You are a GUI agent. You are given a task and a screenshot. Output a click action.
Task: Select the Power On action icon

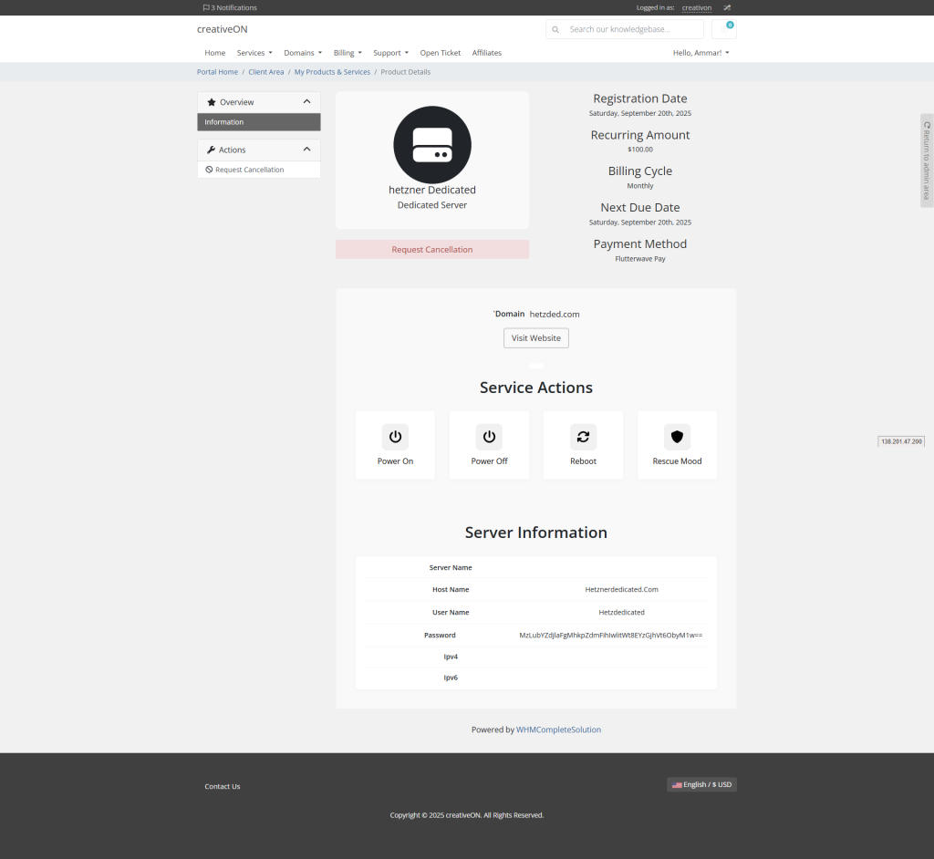coord(395,437)
